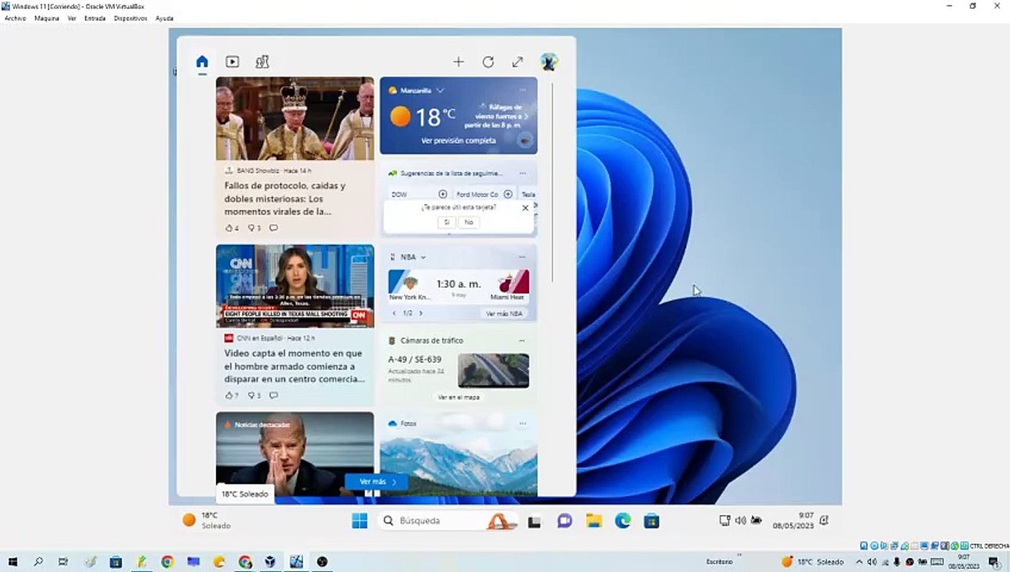Open File Explorer in guest taskbar
This screenshot has height=572, width=1010.
pyautogui.click(x=594, y=521)
